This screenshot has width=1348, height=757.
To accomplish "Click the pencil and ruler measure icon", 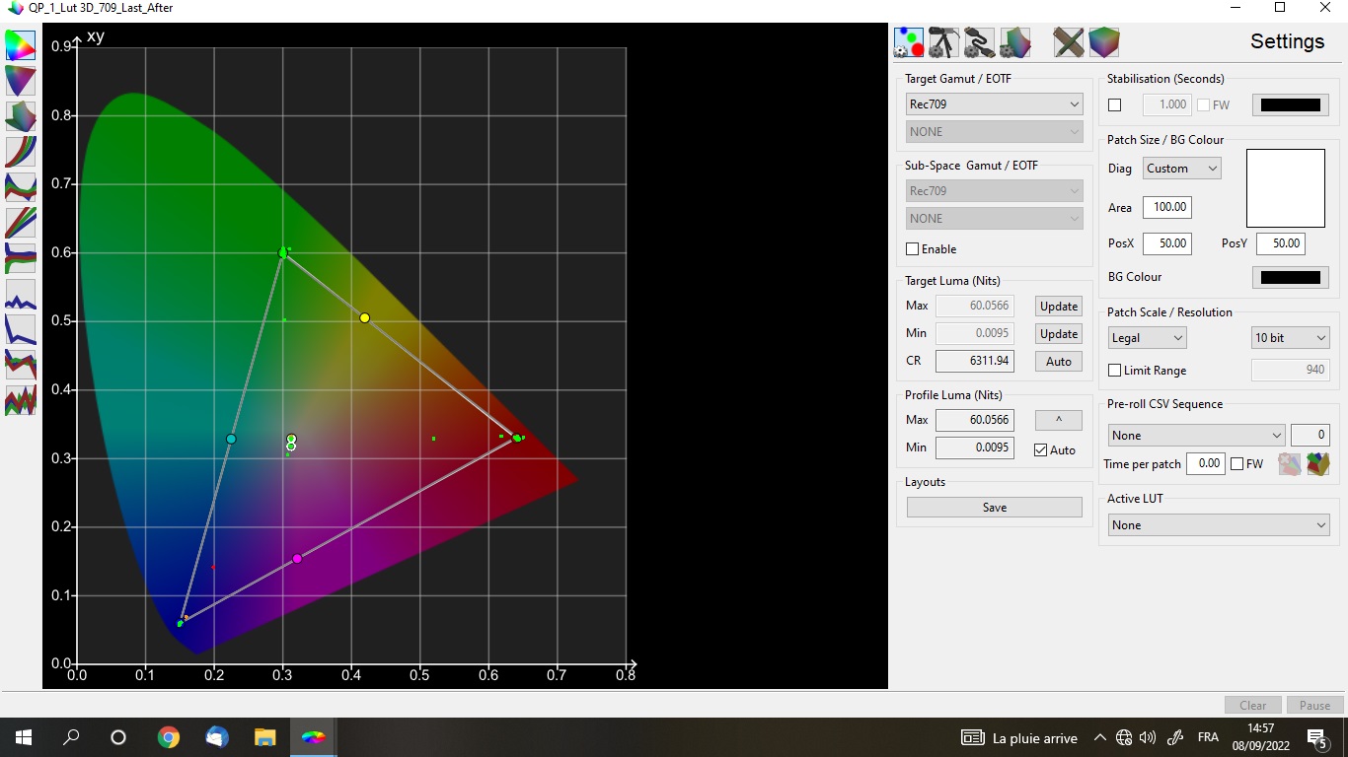I will [1069, 42].
